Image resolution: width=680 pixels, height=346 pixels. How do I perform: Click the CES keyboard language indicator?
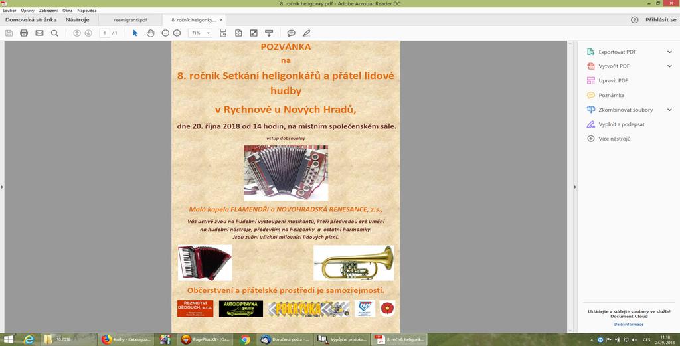[646, 340]
